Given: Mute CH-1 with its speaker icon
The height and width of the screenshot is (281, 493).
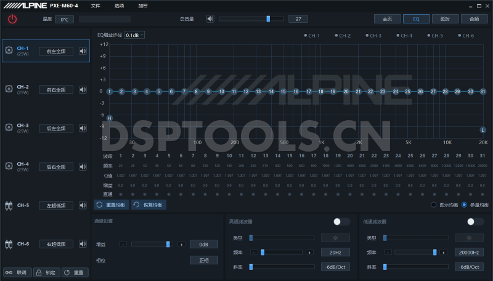Looking at the screenshot, I should [x=83, y=51].
